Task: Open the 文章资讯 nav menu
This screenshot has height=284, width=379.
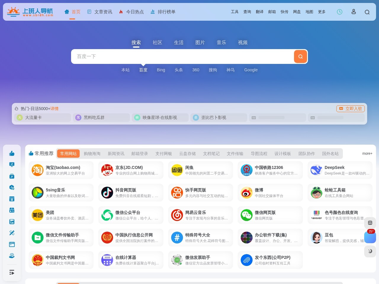Action: coord(100,12)
